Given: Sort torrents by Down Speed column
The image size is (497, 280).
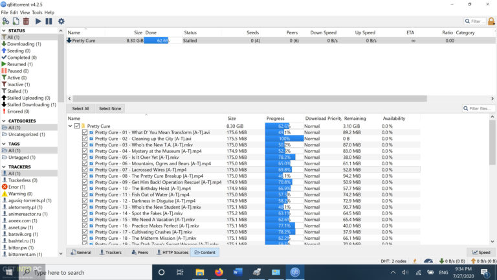Looking at the screenshot, I should (x=323, y=32).
